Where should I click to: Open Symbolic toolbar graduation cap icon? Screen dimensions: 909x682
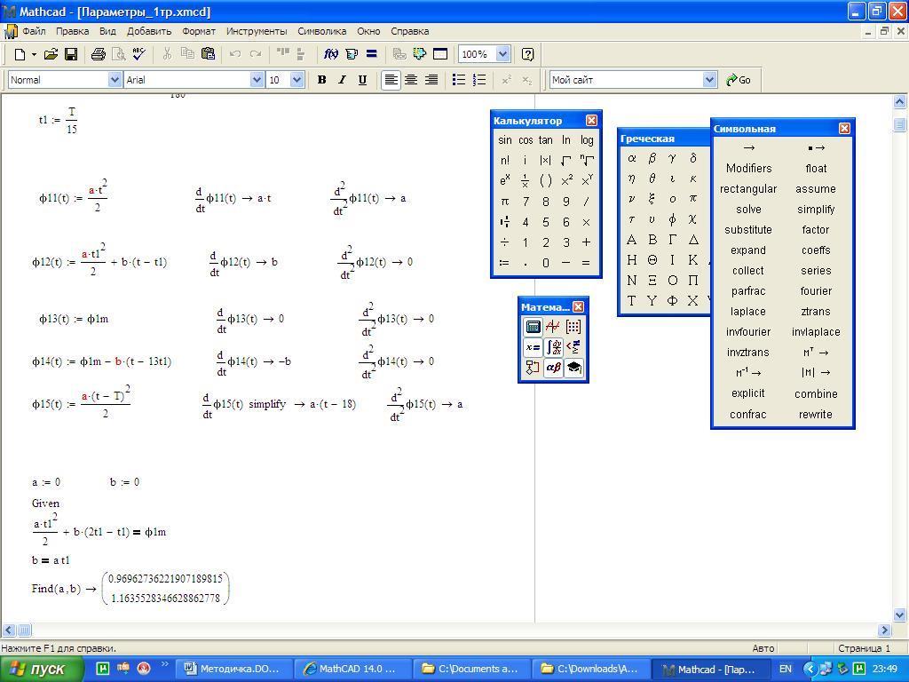coord(573,368)
